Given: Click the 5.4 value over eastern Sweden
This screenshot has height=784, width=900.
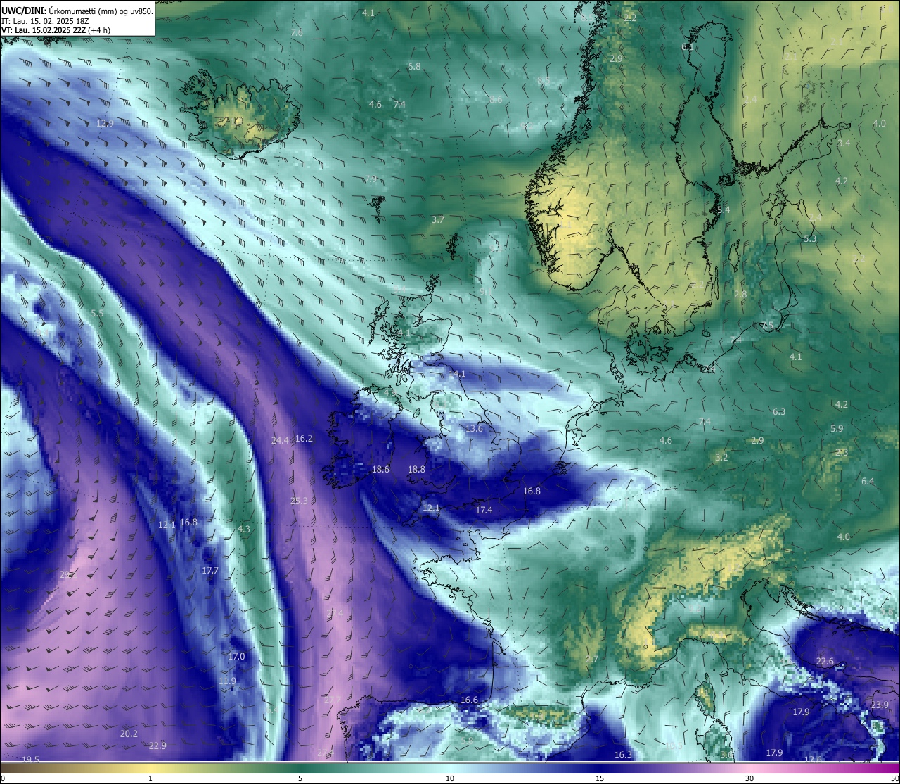Looking at the screenshot, I should tap(724, 210).
